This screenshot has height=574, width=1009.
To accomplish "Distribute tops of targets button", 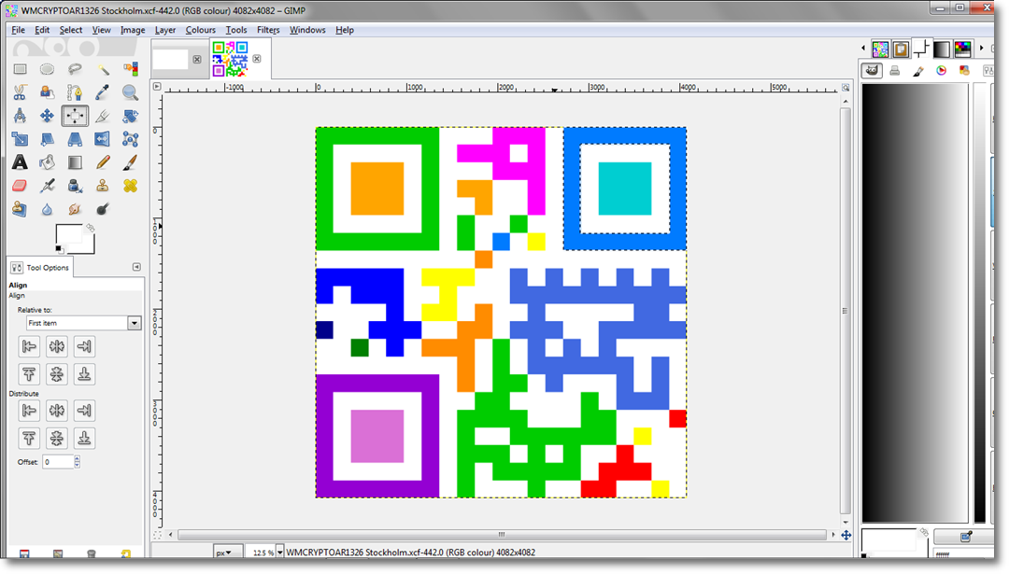I will [x=29, y=439].
